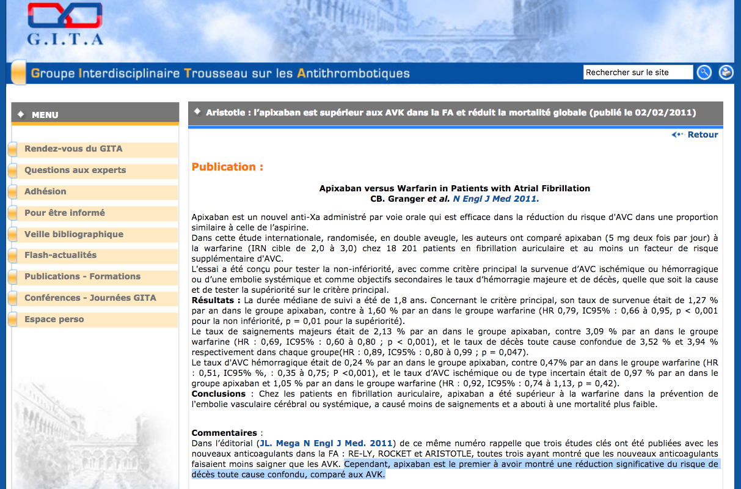
Task: Click the Retour link
Action: click(x=703, y=134)
